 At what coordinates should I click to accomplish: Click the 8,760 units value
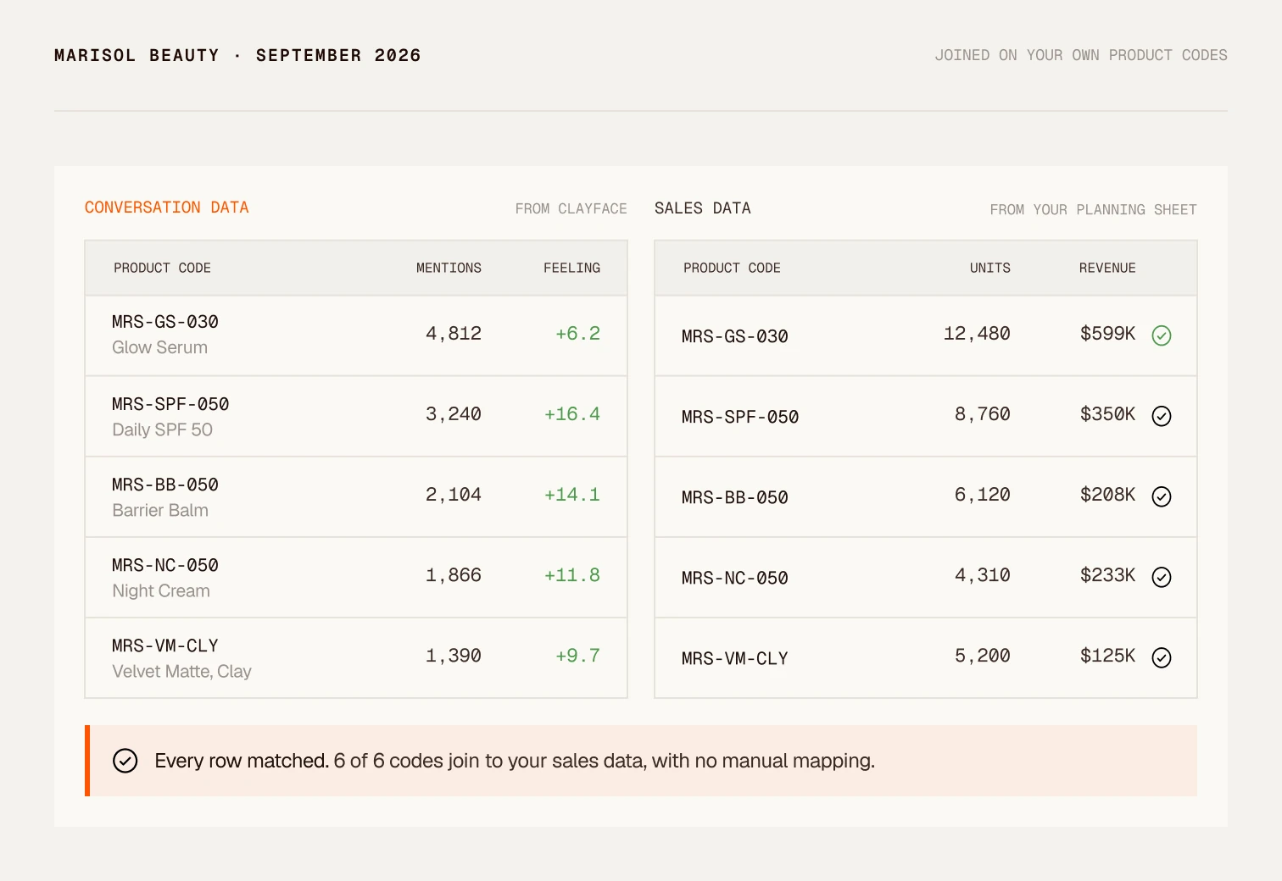(x=983, y=414)
